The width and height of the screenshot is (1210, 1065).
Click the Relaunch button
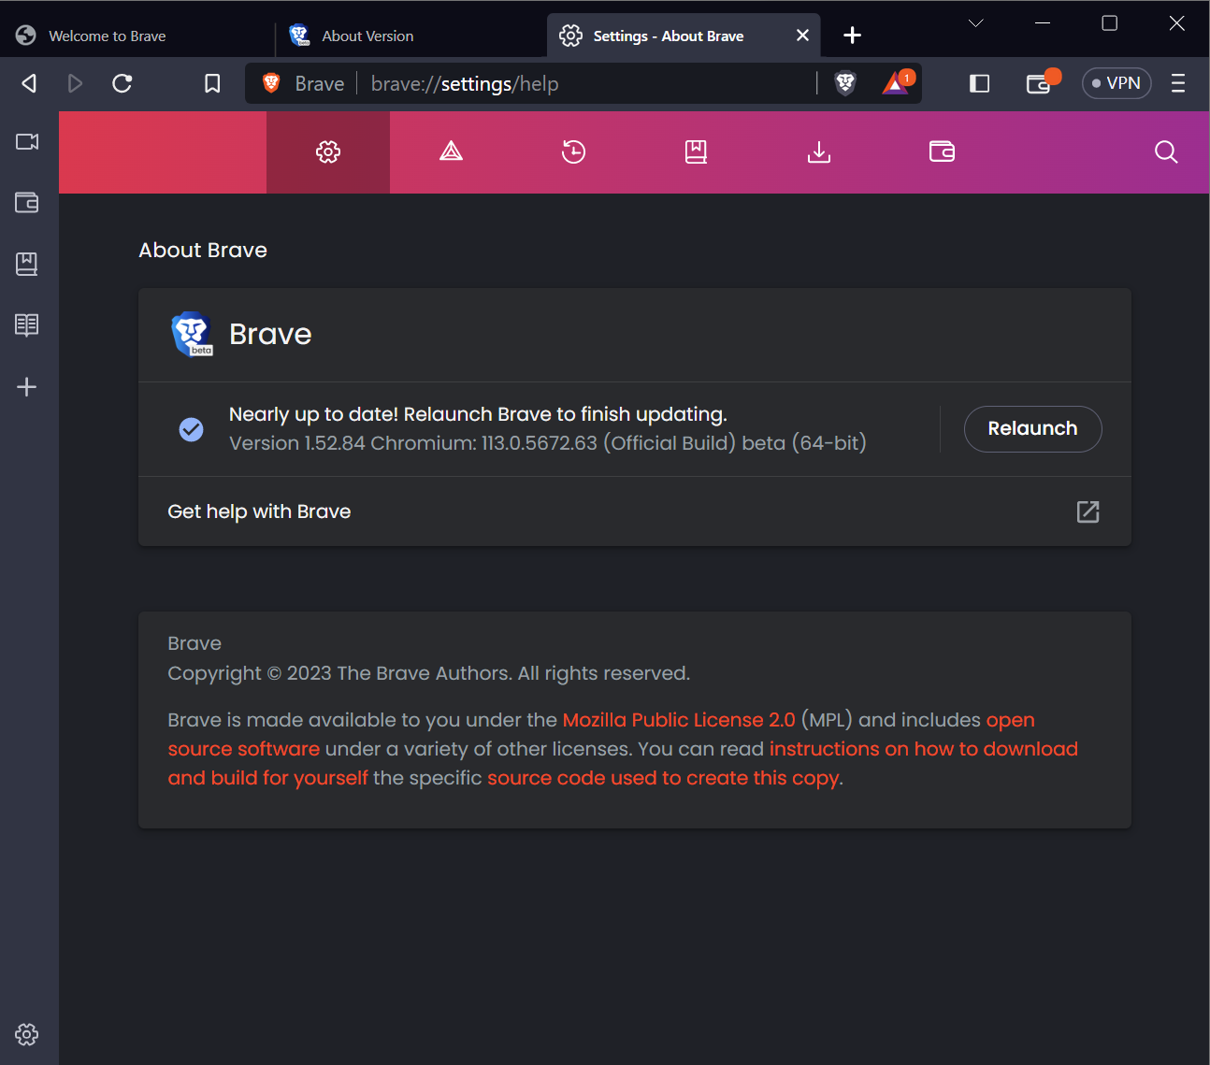point(1032,429)
